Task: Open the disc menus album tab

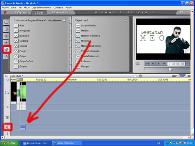Action: (6, 56)
